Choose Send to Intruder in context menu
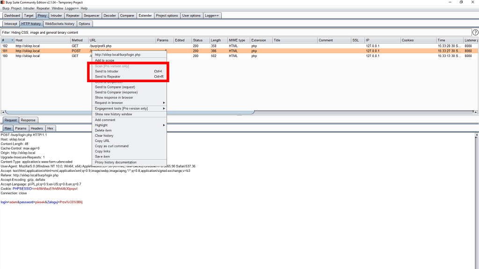Screen dimensions: 479x269 pyautogui.click(x=130, y=71)
